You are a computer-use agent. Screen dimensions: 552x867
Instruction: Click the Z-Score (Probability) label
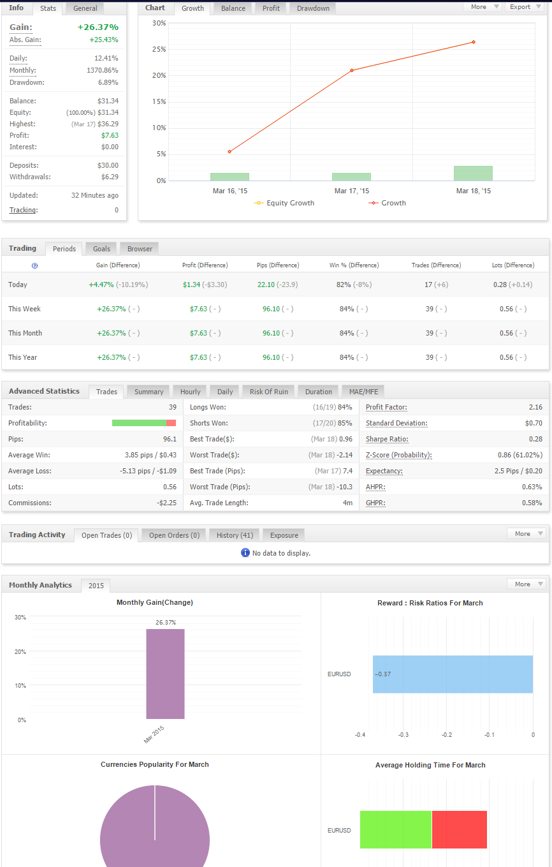pos(399,455)
